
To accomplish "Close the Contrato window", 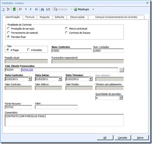I will coord(147,3).
